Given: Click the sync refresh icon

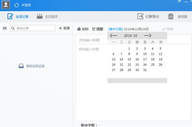Looking at the screenshot, I should click(16, 5).
